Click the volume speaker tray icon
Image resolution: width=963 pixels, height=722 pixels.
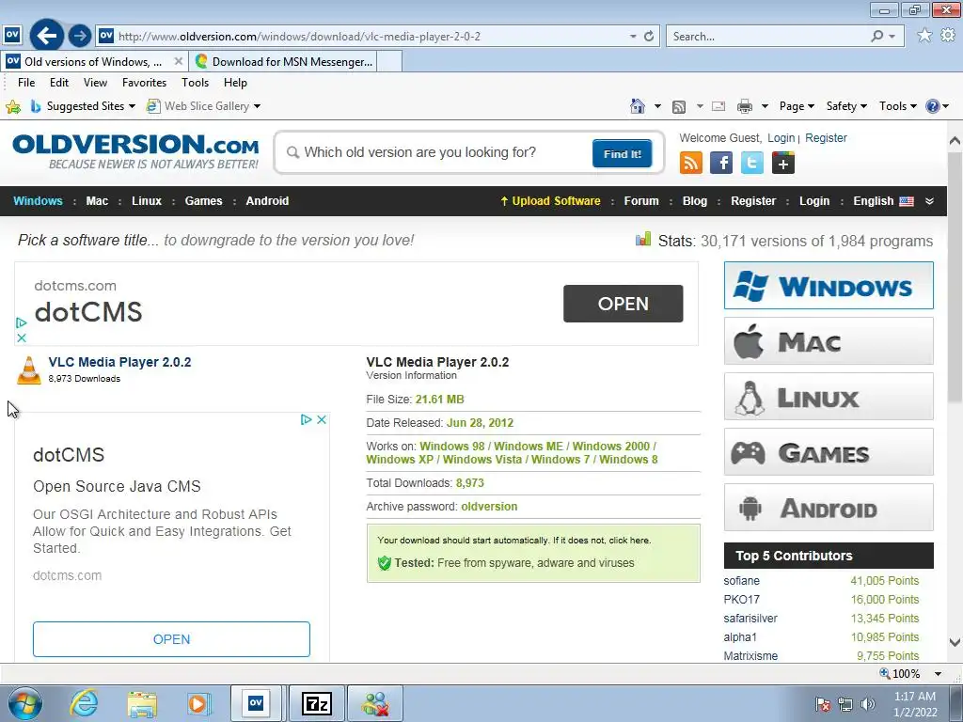(868, 703)
